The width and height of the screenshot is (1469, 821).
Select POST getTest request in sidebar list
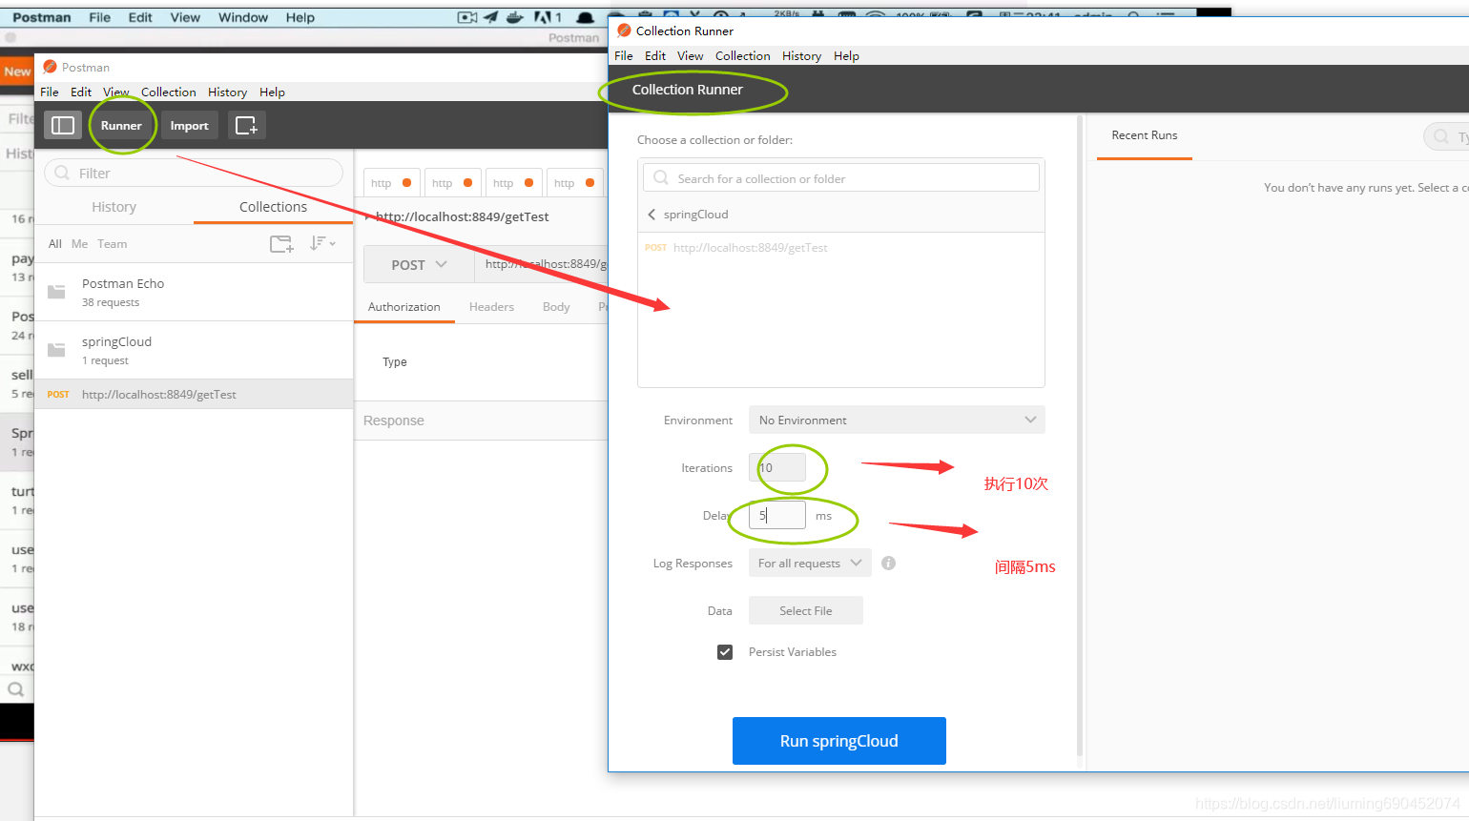pyautogui.click(x=194, y=394)
